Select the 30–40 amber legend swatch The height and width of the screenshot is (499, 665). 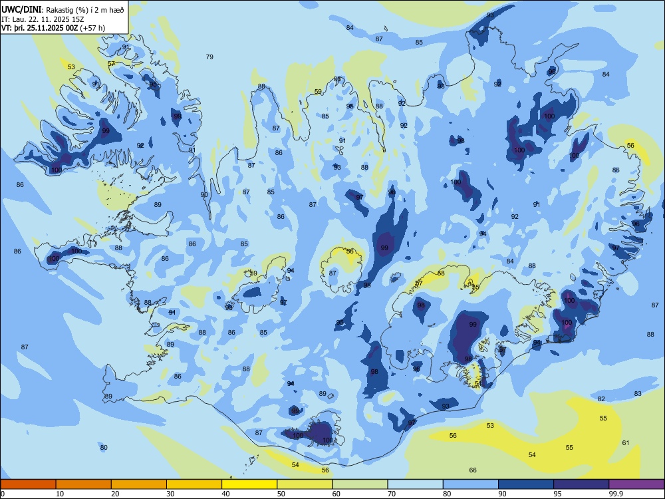pos(194,484)
